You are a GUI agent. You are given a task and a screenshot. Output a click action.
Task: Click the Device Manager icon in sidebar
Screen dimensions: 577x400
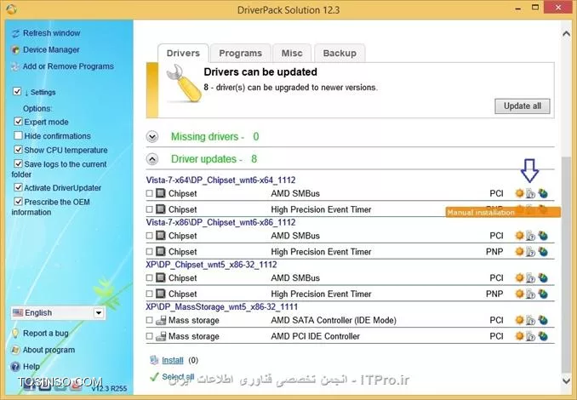tap(15, 50)
